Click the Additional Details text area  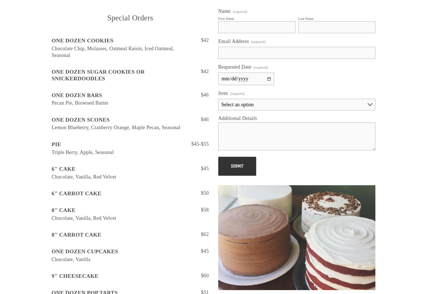pyautogui.click(x=297, y=136)
